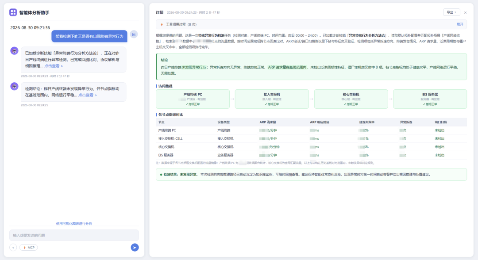Viewport: 478px width, 260px height.
Task: Click the 节点 column header
Action: pyautogui.click(x=161, y=122)
